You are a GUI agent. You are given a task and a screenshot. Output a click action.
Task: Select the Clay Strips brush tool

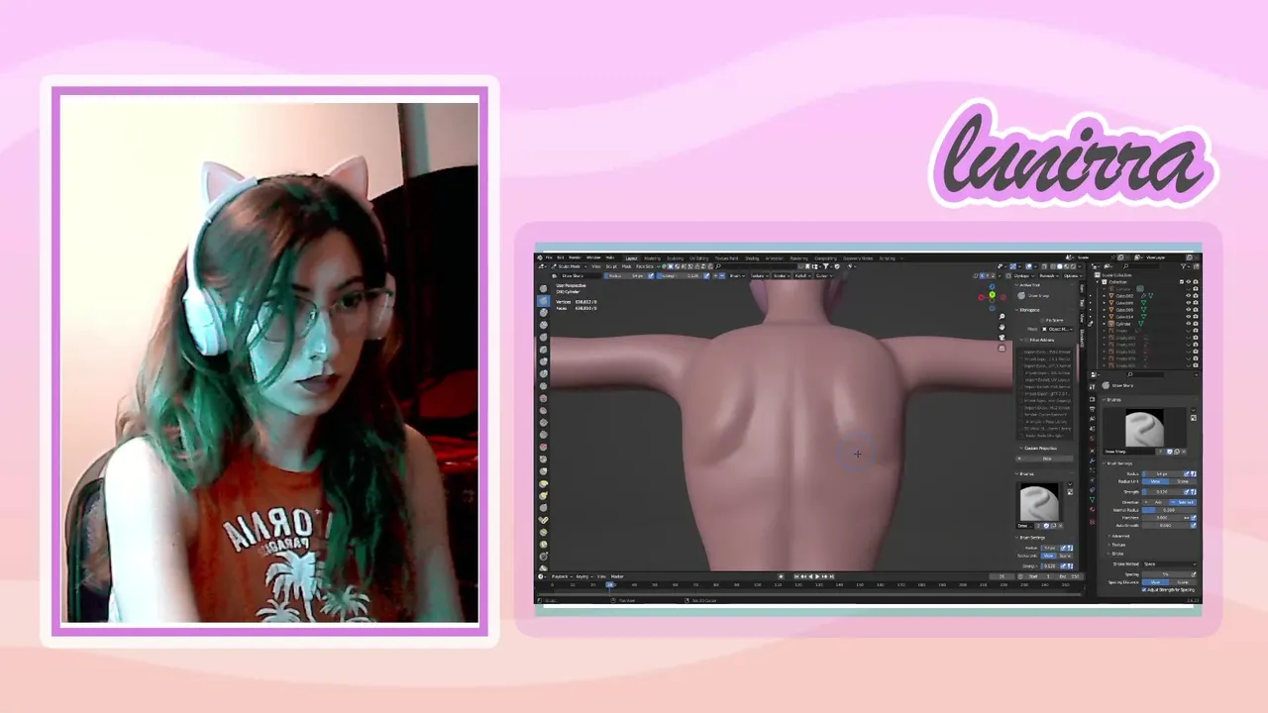tap(543, 325)
